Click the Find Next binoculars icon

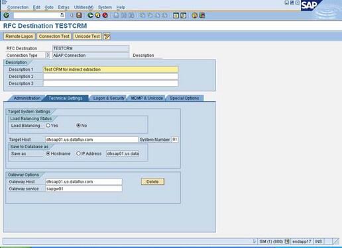pyautogui.click(x=131, y=15)
